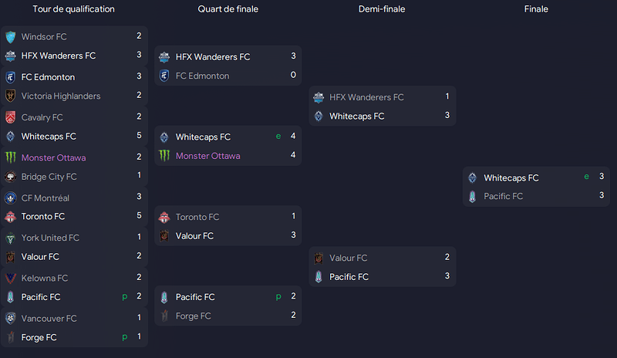
Task: Click FC Edmonton score in quarter-final
Action: (293, 75)
